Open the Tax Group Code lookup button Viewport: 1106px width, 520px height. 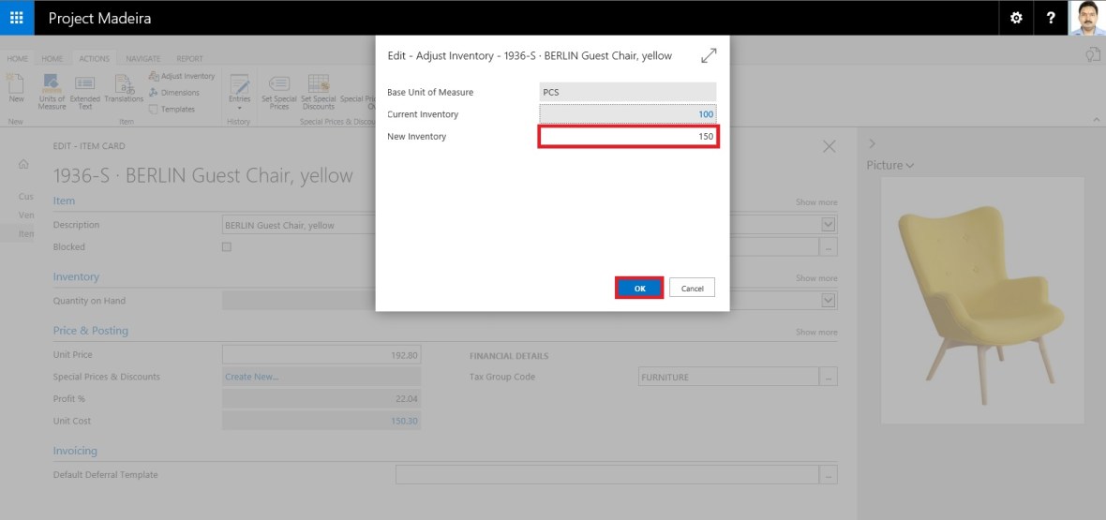pyautogui.click(x=829, y=377)
